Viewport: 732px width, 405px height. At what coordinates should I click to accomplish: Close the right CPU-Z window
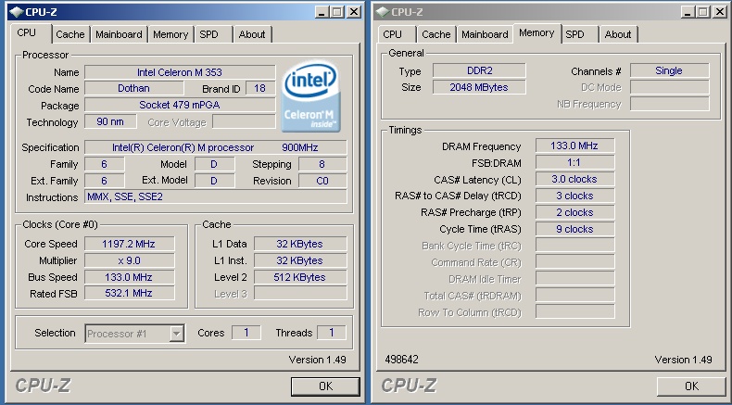pyautogui.click(x=720, y=12)
